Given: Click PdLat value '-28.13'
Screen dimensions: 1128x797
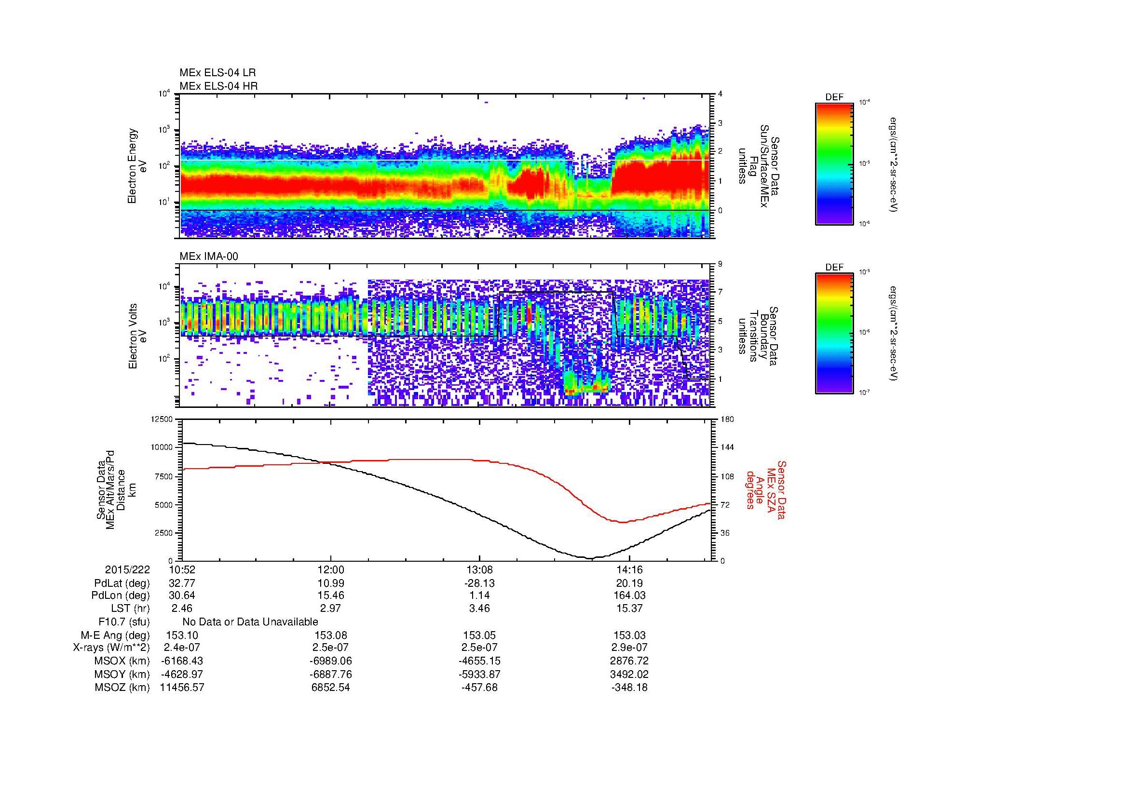Looking at the screenshot, I should [x=479, y=583].
